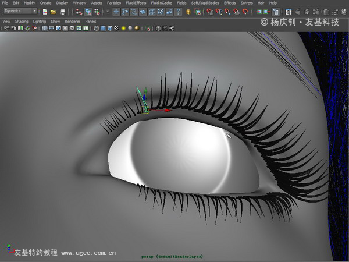Toggle high quality rendering gold sphere
The image size is (349, 262).
click(x=137, y=28)
